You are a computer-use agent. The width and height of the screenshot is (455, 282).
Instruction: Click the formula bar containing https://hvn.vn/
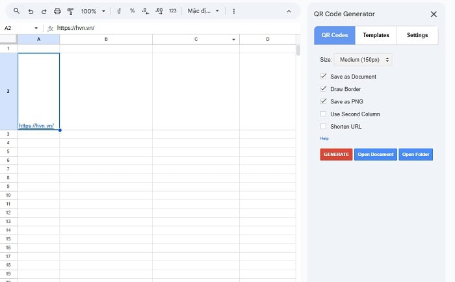[x=177, y=28]
